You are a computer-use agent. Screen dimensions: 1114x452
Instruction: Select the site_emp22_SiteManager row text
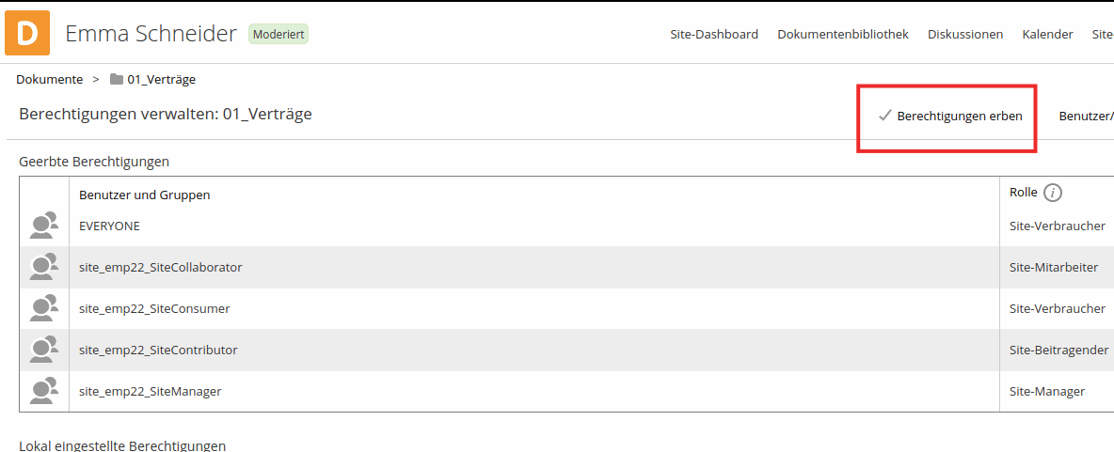point(151,392)
